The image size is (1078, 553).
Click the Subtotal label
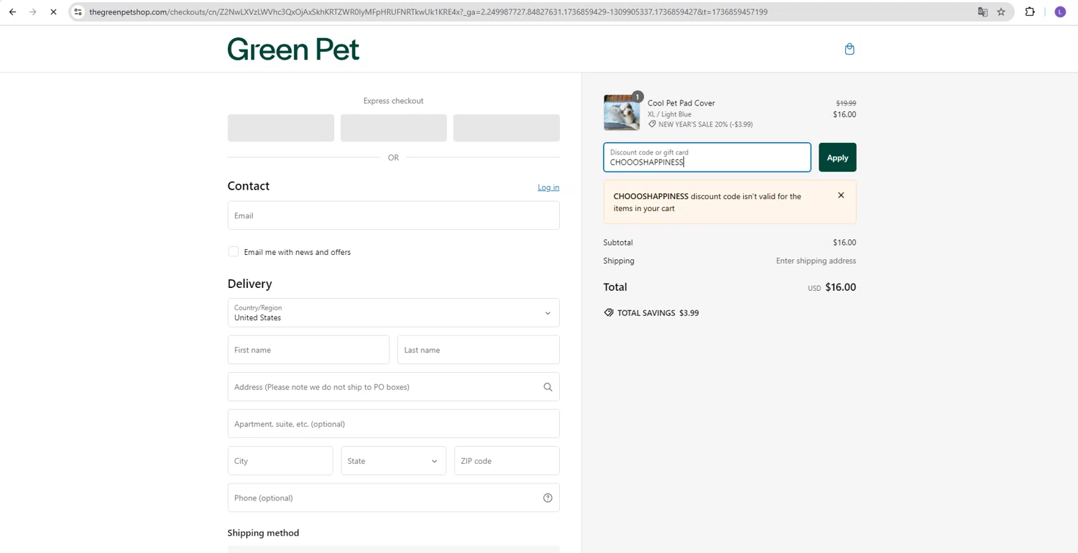[x=618, y=243]
